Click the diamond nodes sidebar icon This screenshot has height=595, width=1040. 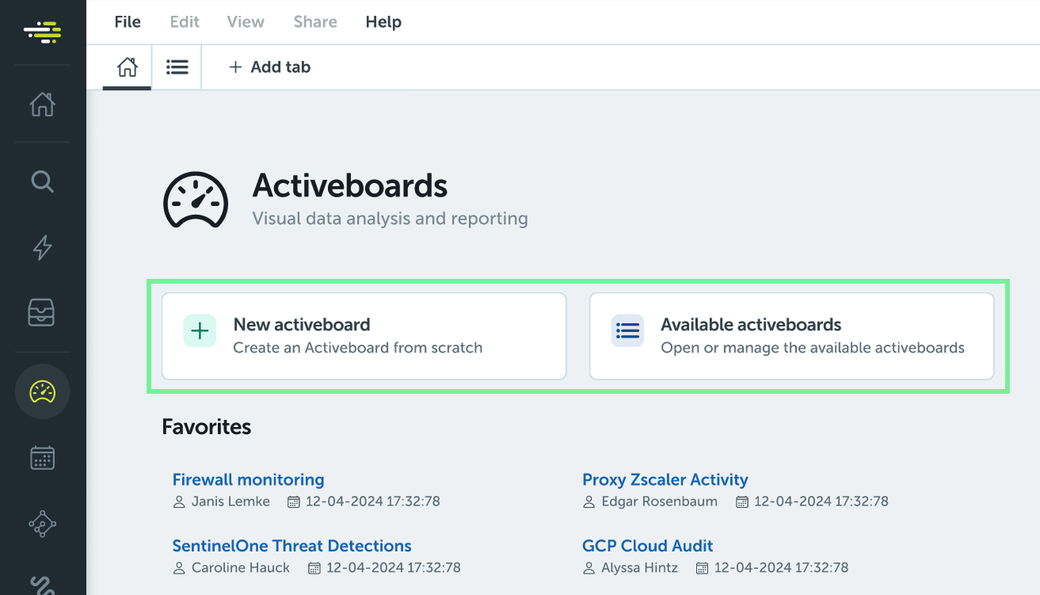pyautogui.click(x=43, y=524)
